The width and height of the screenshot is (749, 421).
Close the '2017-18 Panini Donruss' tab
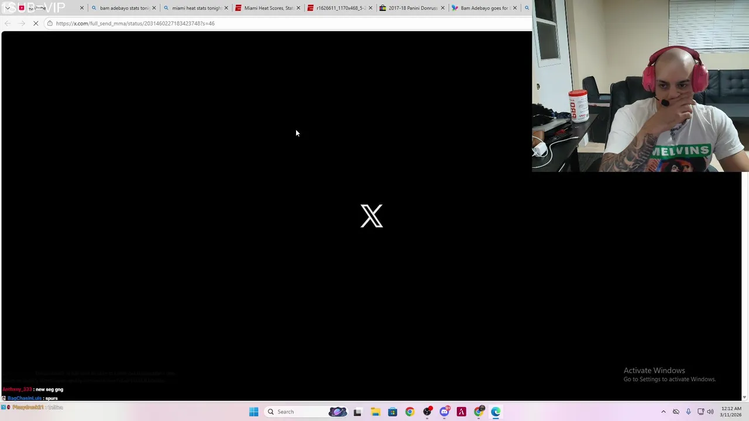point(442,8)
